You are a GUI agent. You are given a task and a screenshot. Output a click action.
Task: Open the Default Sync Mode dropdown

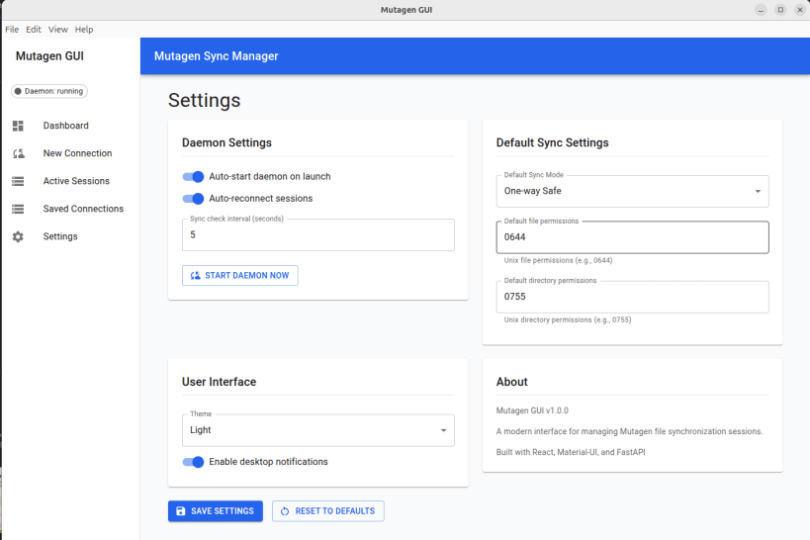pyautogui.click(x=632, y=191)
